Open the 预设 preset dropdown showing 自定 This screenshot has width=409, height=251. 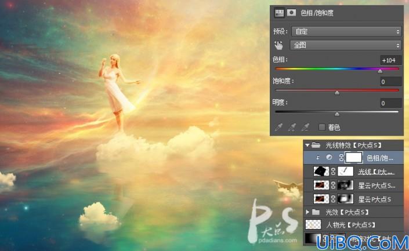[346, 31]
